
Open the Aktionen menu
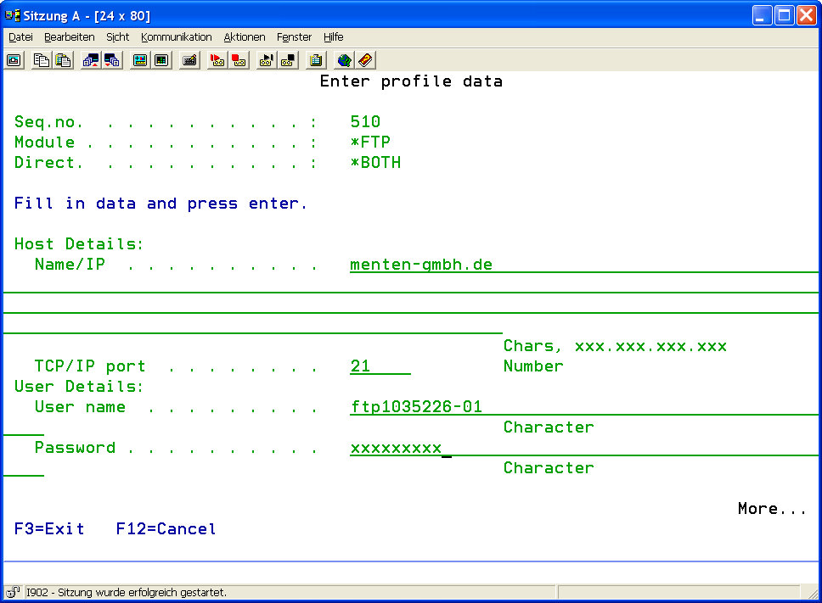pos(245,37)
